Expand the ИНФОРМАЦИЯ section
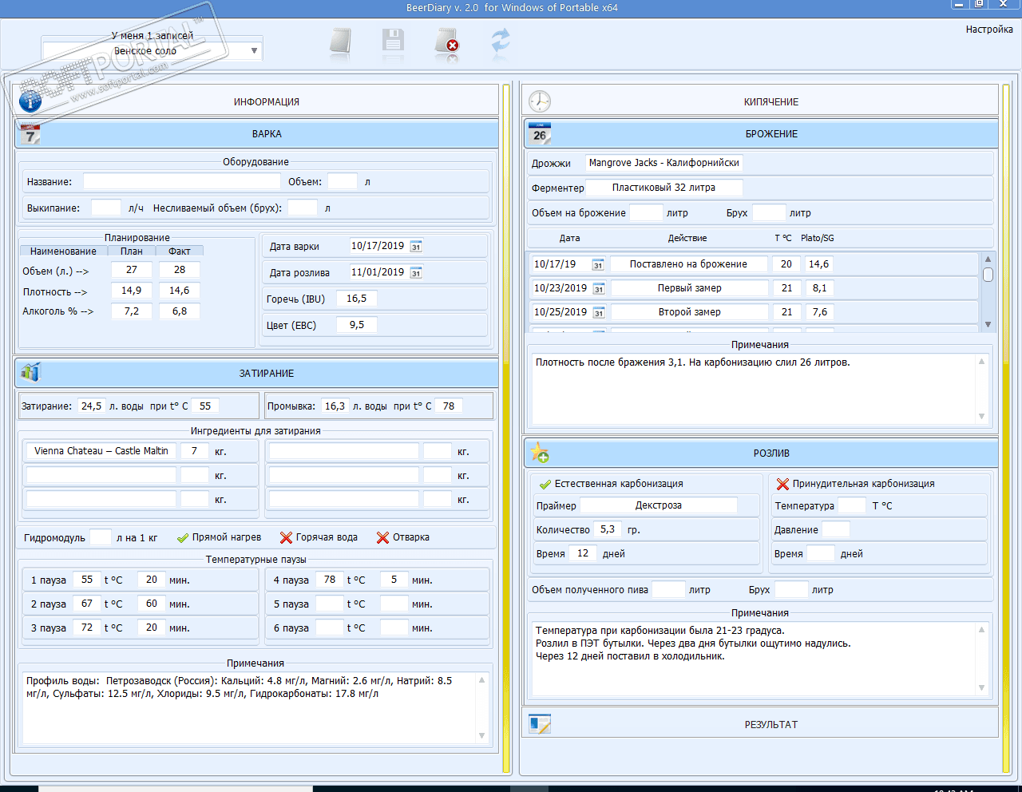The width and height of the screenshot is (1022, 792). point(266,101)
